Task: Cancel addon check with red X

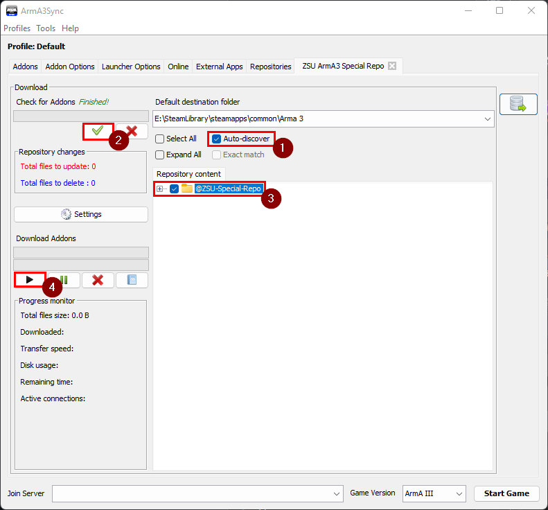Action: tap(132, 131)
